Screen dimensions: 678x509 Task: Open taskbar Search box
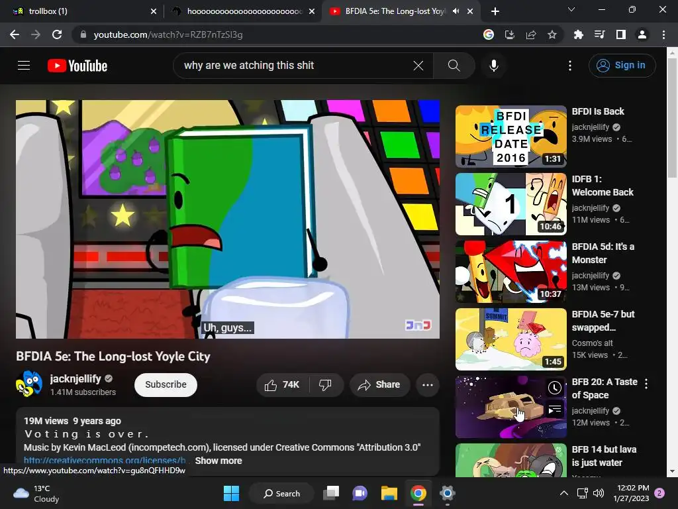(x=281, y=493)
